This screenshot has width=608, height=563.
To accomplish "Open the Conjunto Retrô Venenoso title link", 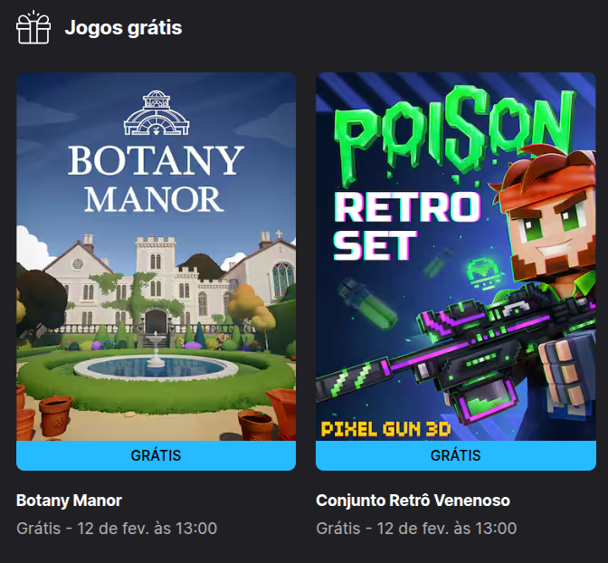I will pos(413,501).
